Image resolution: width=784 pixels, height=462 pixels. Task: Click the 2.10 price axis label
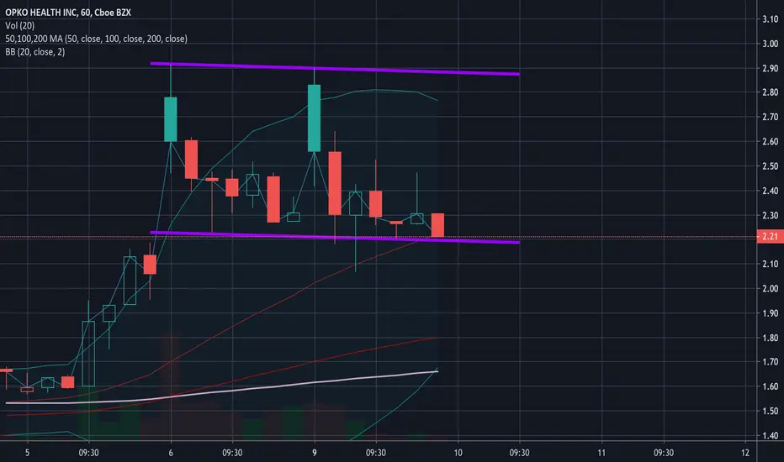tap(770, 264)
